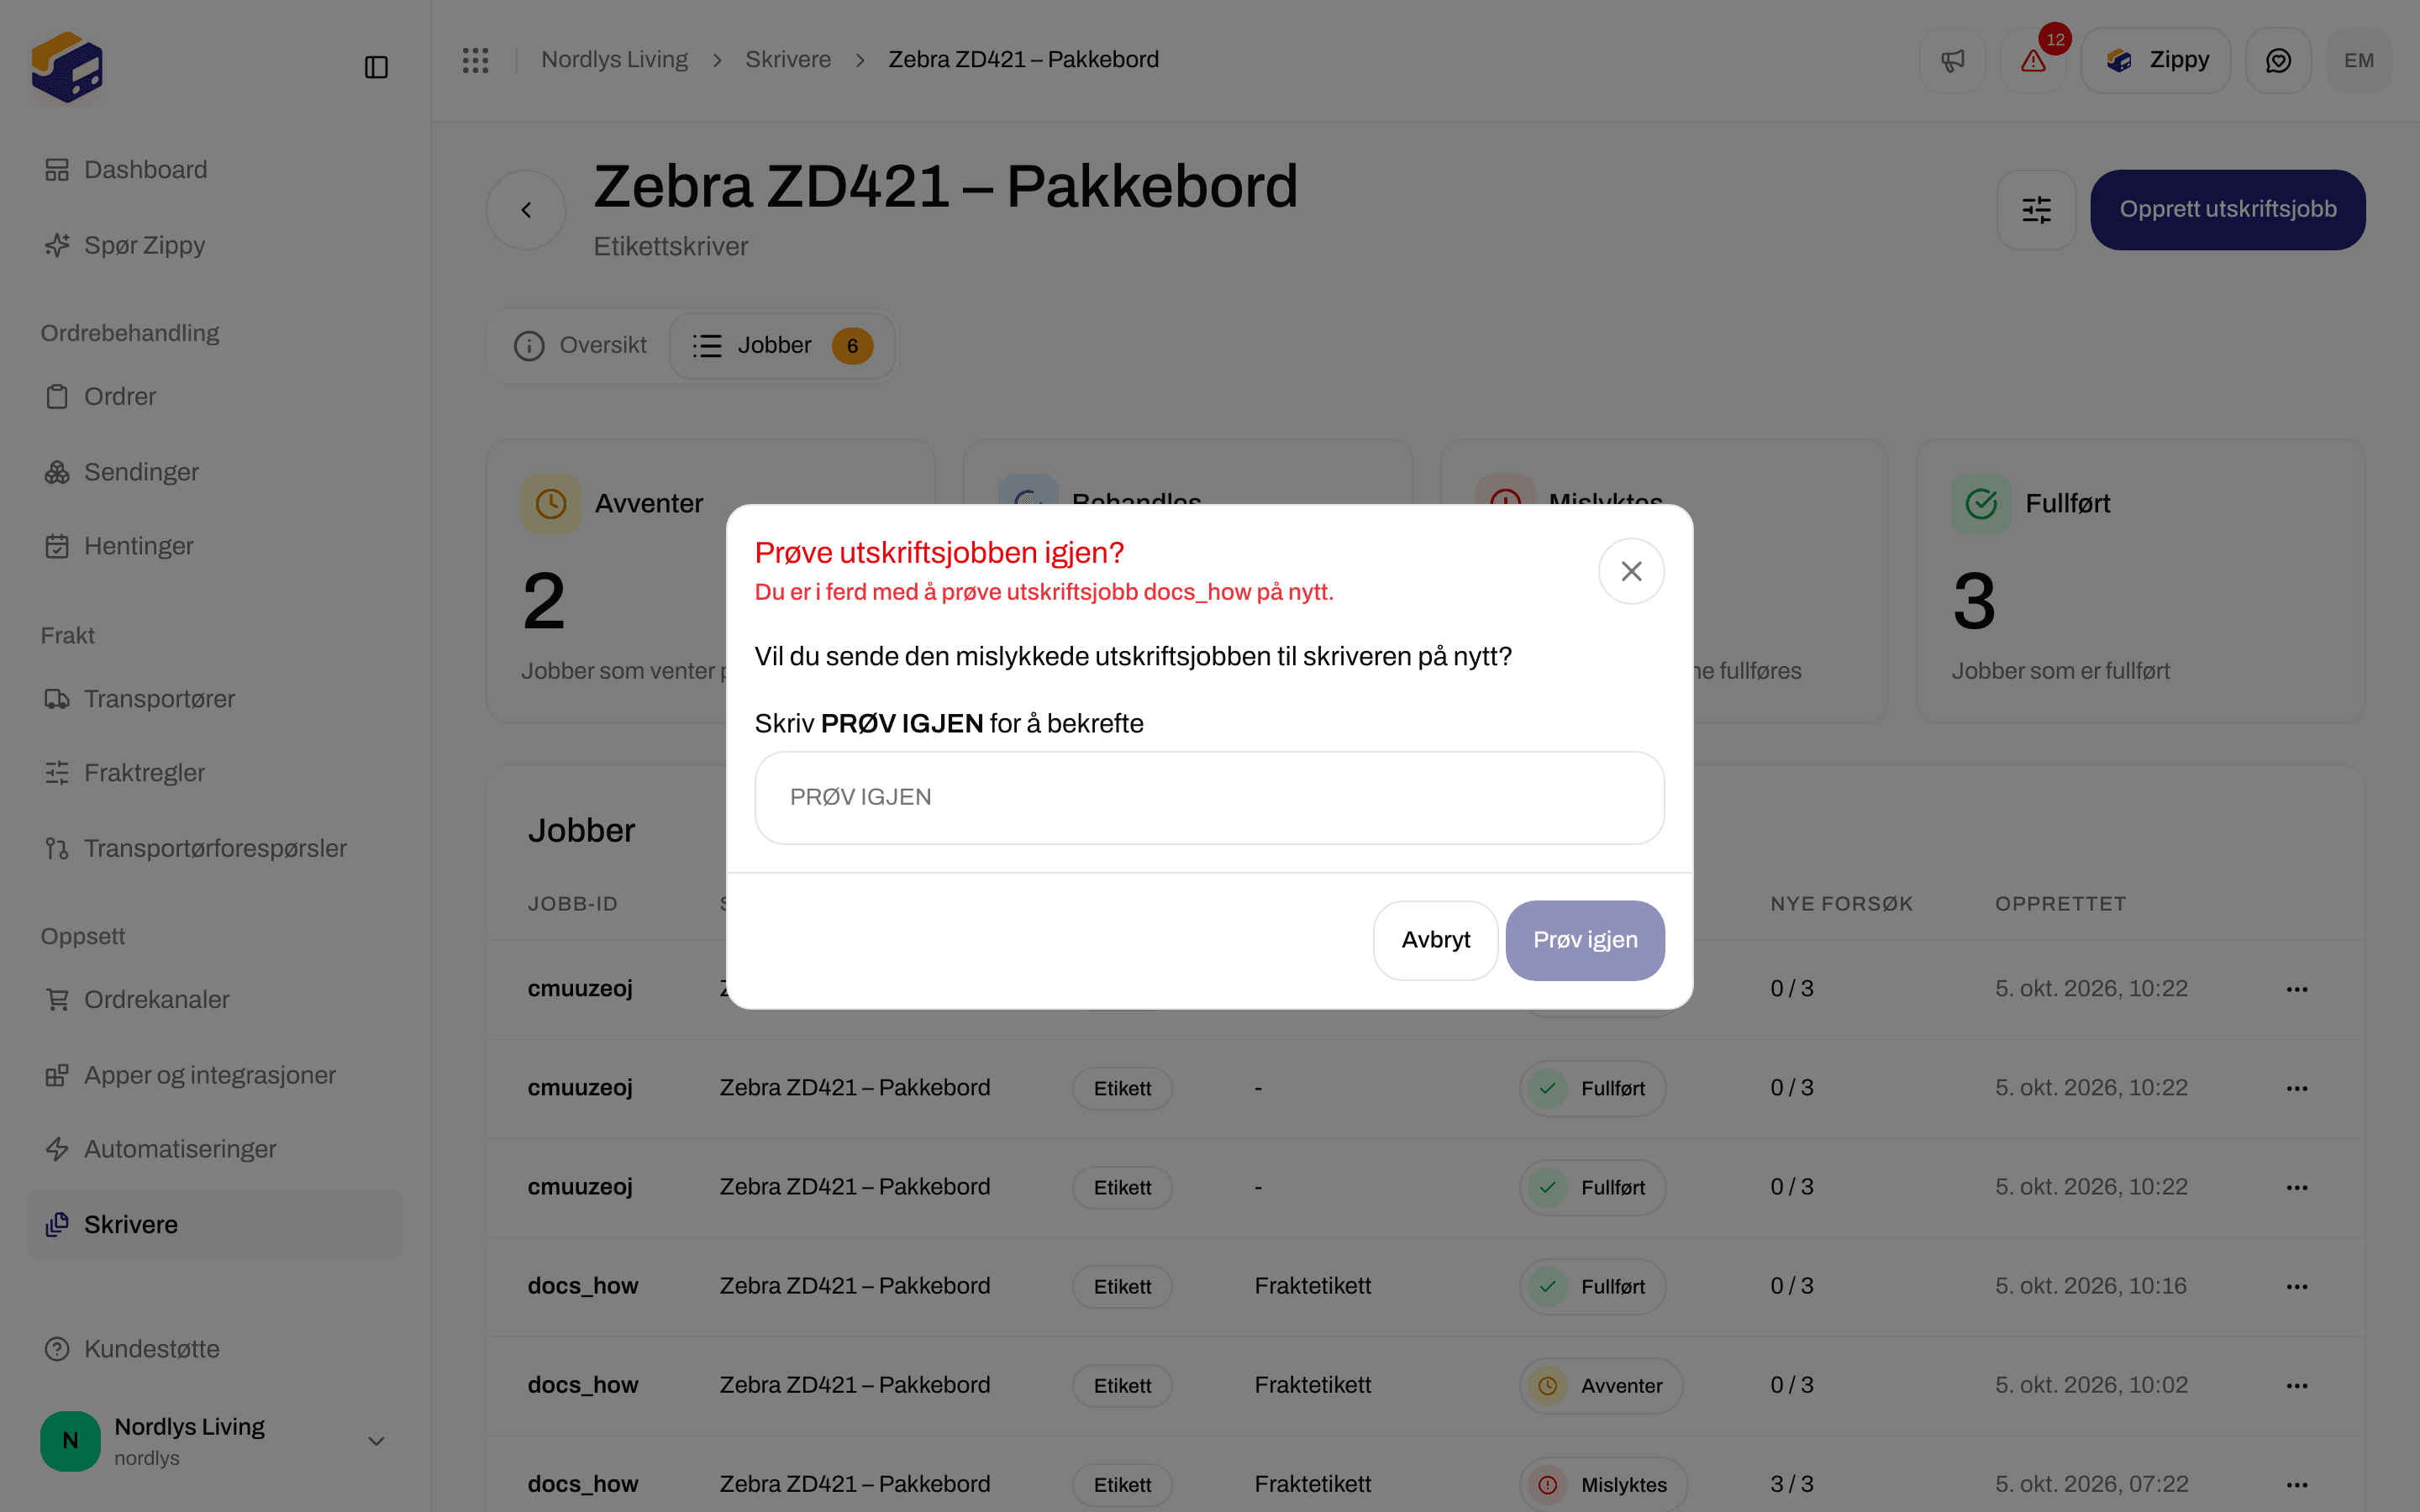Select the Jobber tab
The image size is (2420, 1512).
[x=782, y=345]
